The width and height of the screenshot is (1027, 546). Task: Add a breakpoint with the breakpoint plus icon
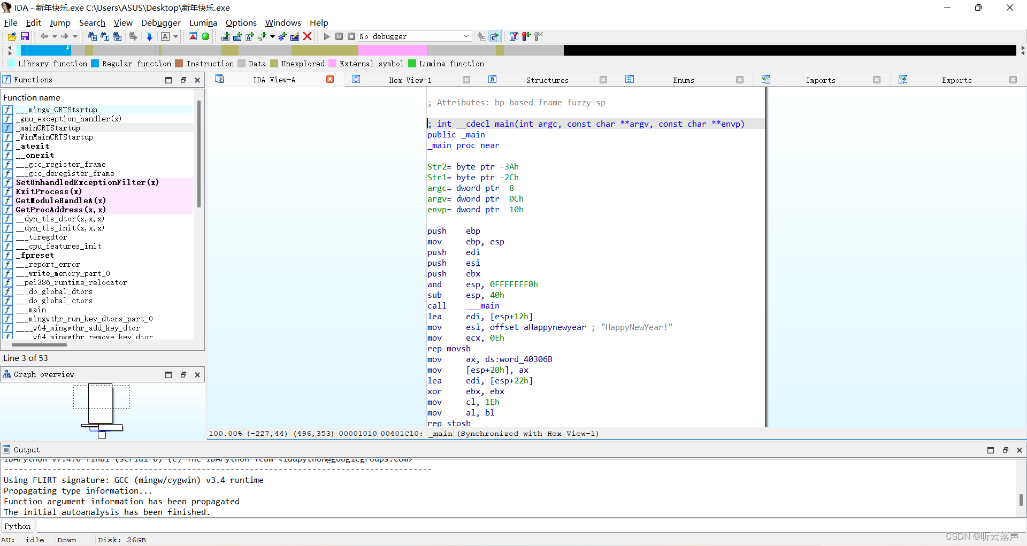(x=526, y=36)
